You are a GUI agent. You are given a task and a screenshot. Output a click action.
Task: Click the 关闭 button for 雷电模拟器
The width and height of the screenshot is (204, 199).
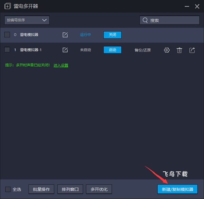(x=113, y=35)
